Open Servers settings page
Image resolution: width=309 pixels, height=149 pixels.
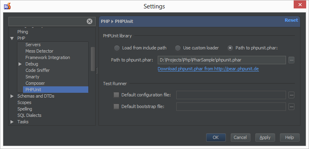pyautogui.click(x=33, y=45)
